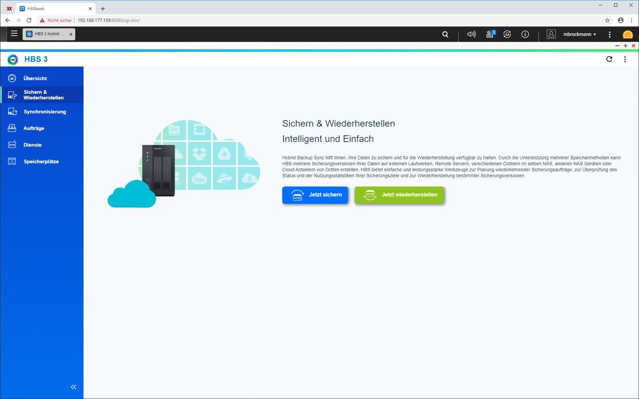Select the HASbook browser tab
The image size is (639, 399).
(x=55, y=8)
